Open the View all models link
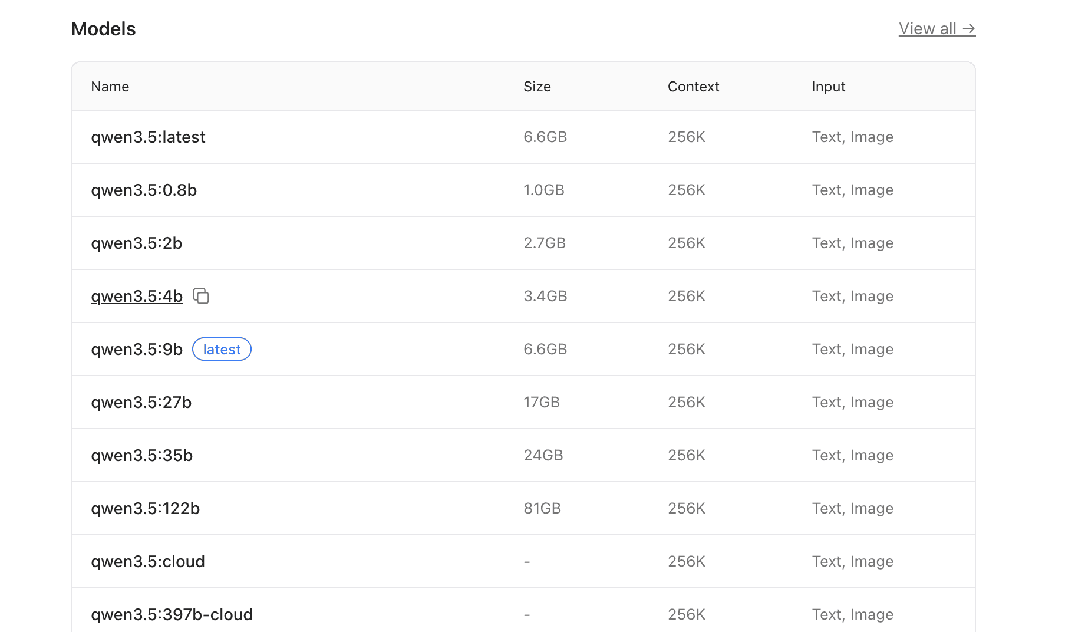 click(x=937, y=29)
